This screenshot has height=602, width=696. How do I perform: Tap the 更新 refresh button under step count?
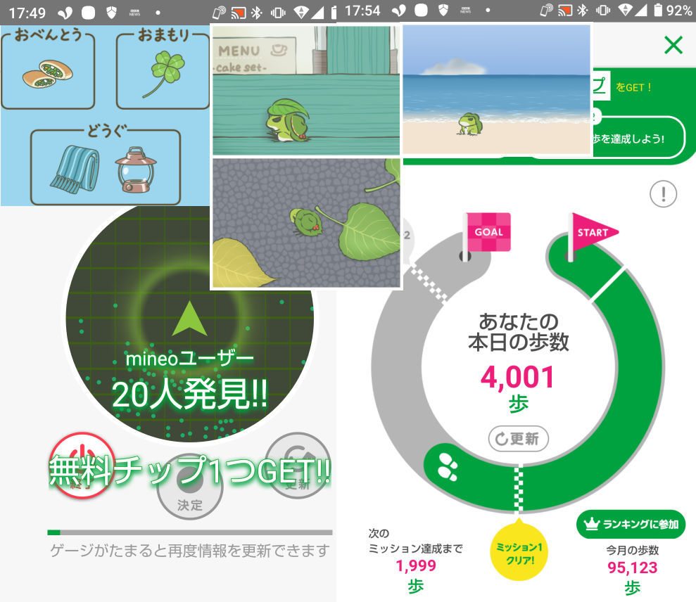(x=519, y=439)
